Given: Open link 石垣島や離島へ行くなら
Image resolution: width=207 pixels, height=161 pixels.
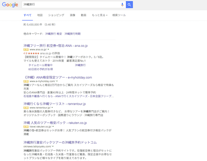Looking at the screenshot, I should point(38,96).
